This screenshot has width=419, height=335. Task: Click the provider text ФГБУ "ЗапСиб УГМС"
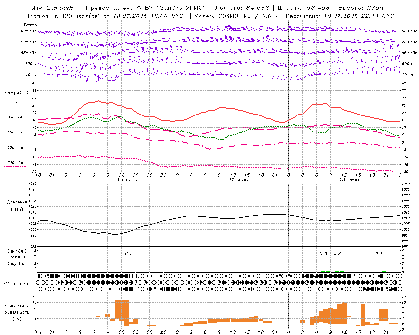tap(172, 8)
